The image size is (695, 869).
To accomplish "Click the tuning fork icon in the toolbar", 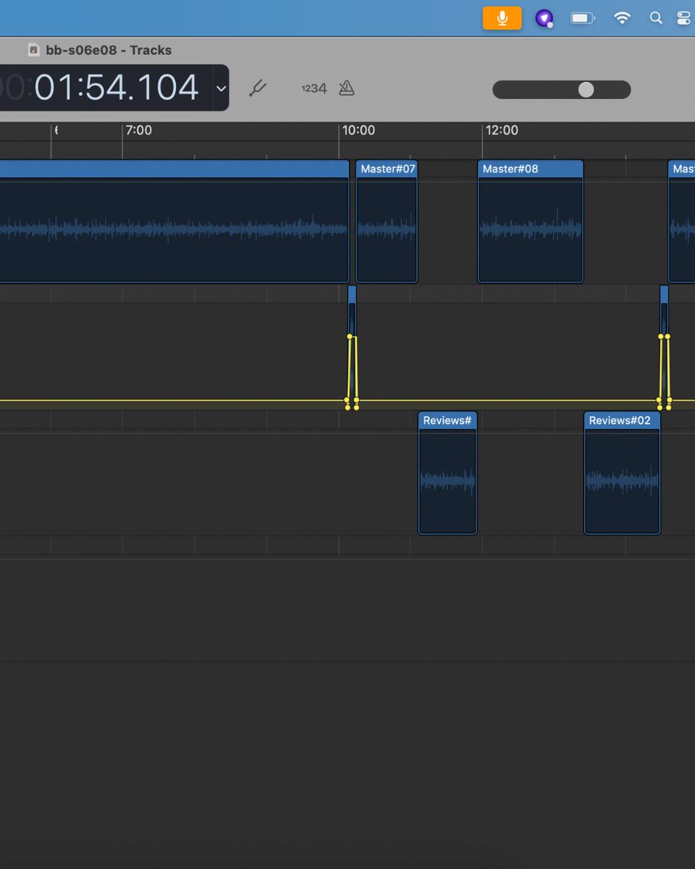I will click(x=258, y=88).
